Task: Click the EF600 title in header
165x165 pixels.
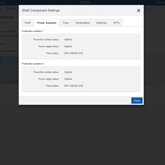Action: click(85, 2)
